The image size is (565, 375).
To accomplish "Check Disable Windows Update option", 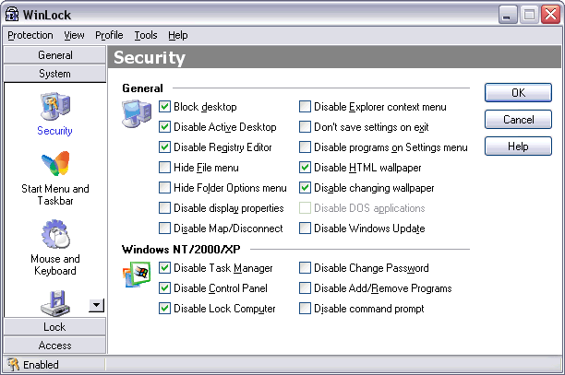I will click(306, 229).
